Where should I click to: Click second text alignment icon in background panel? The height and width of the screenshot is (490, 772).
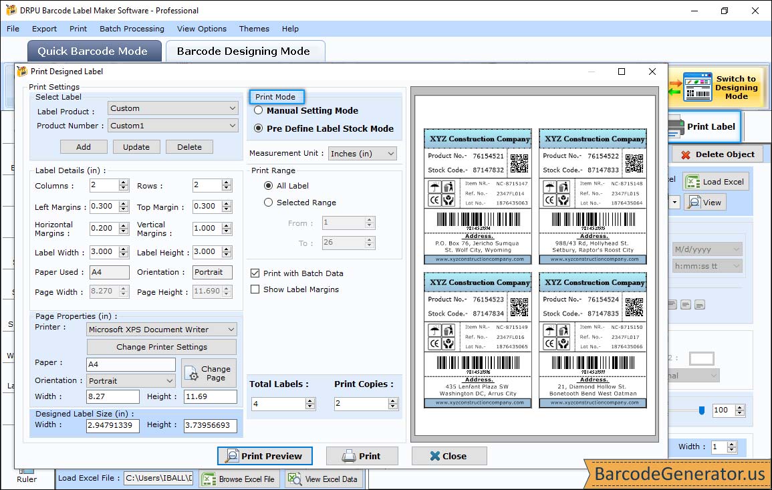point(686,305)
